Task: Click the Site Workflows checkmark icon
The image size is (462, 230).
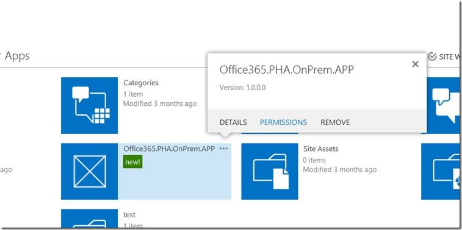Action: [x=432, y=57]
